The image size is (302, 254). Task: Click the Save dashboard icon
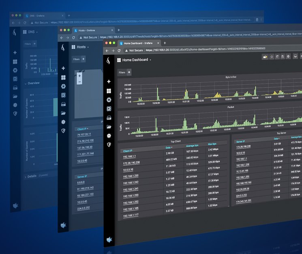(x=283, y=57)
